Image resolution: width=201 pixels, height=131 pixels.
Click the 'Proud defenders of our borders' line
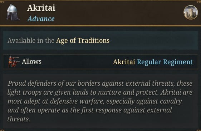[x=100, y=84]
